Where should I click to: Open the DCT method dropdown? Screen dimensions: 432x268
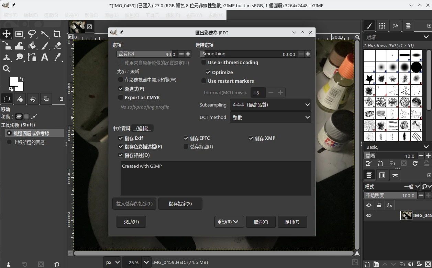[x=270, y=117]
